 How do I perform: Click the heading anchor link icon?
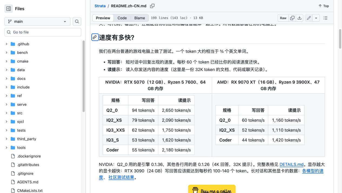point(95,37)
